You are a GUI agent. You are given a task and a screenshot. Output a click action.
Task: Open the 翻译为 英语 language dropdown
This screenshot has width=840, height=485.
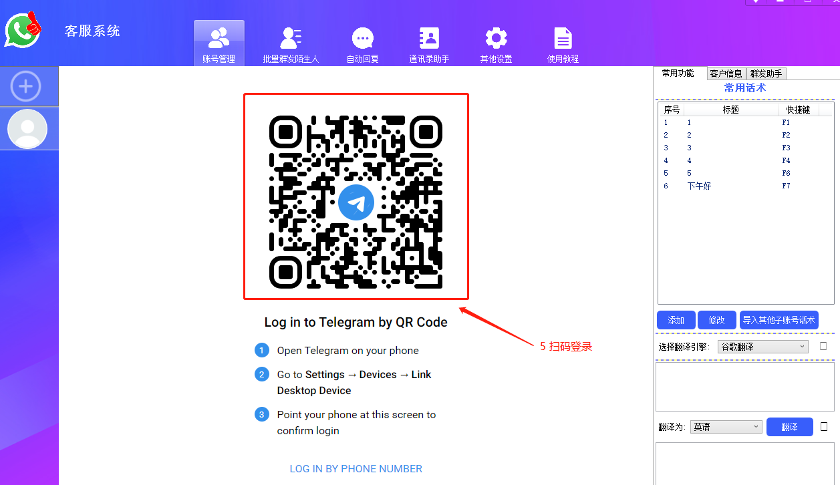coord(726,427)
